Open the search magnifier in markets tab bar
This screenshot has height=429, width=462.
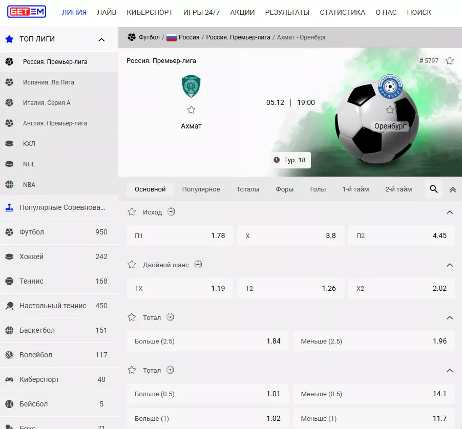point(433,189)
